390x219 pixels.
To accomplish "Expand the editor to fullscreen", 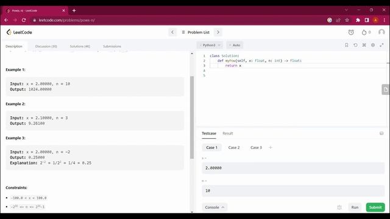I will (x=381, y=45).
